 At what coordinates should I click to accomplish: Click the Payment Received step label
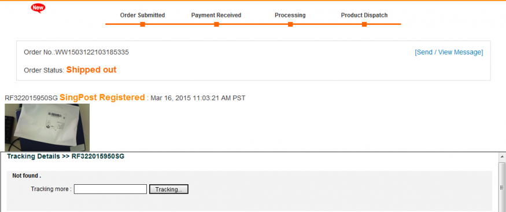coord(216,15)
